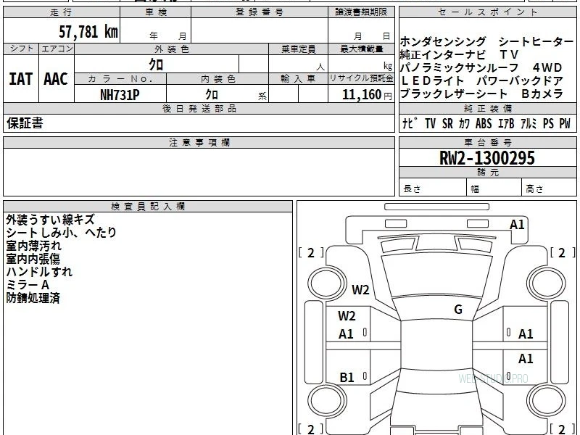
Task: Select the 内装色 header
Action: pyautogui.click(x=218, y=79)
